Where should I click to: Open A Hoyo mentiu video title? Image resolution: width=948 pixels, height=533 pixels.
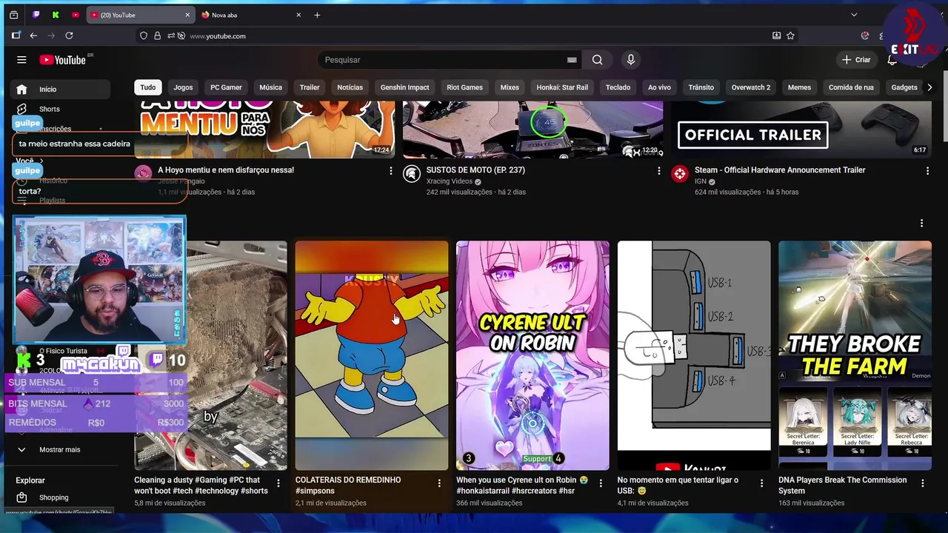[x=226, y=170]
